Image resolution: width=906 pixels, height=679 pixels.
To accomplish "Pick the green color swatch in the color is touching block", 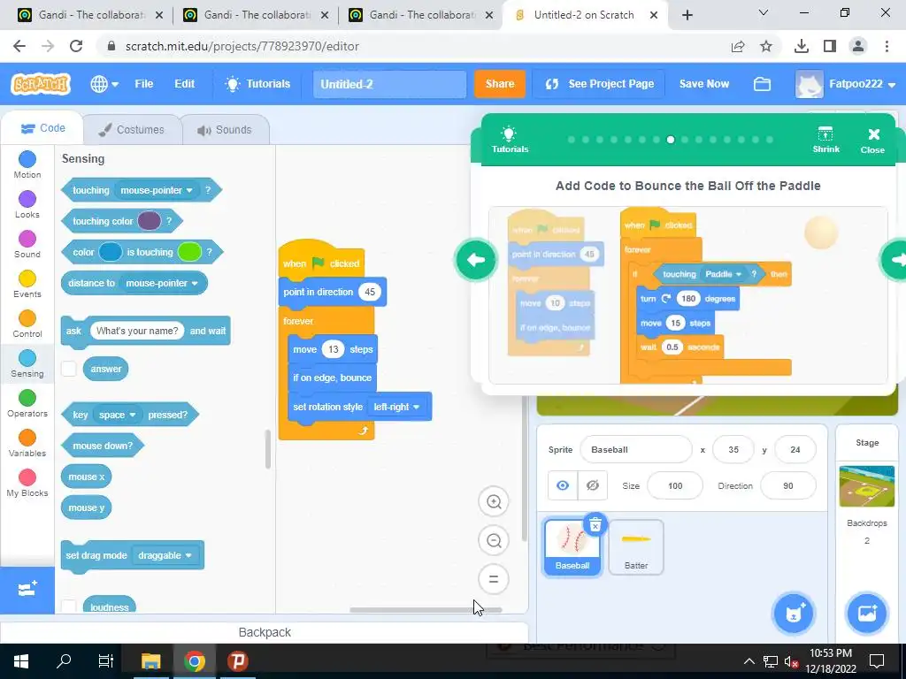I will (189, 252).
